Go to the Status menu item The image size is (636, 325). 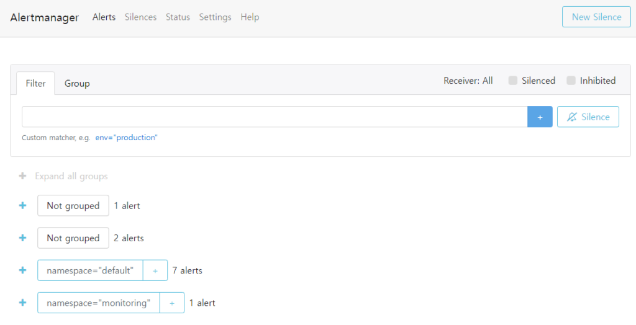[178, 17]
